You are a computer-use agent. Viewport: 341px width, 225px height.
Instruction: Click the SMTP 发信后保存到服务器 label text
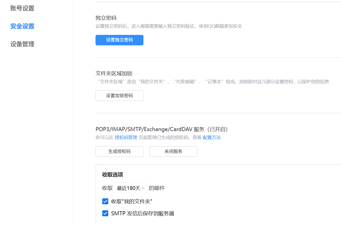click(x=142, y=214)
